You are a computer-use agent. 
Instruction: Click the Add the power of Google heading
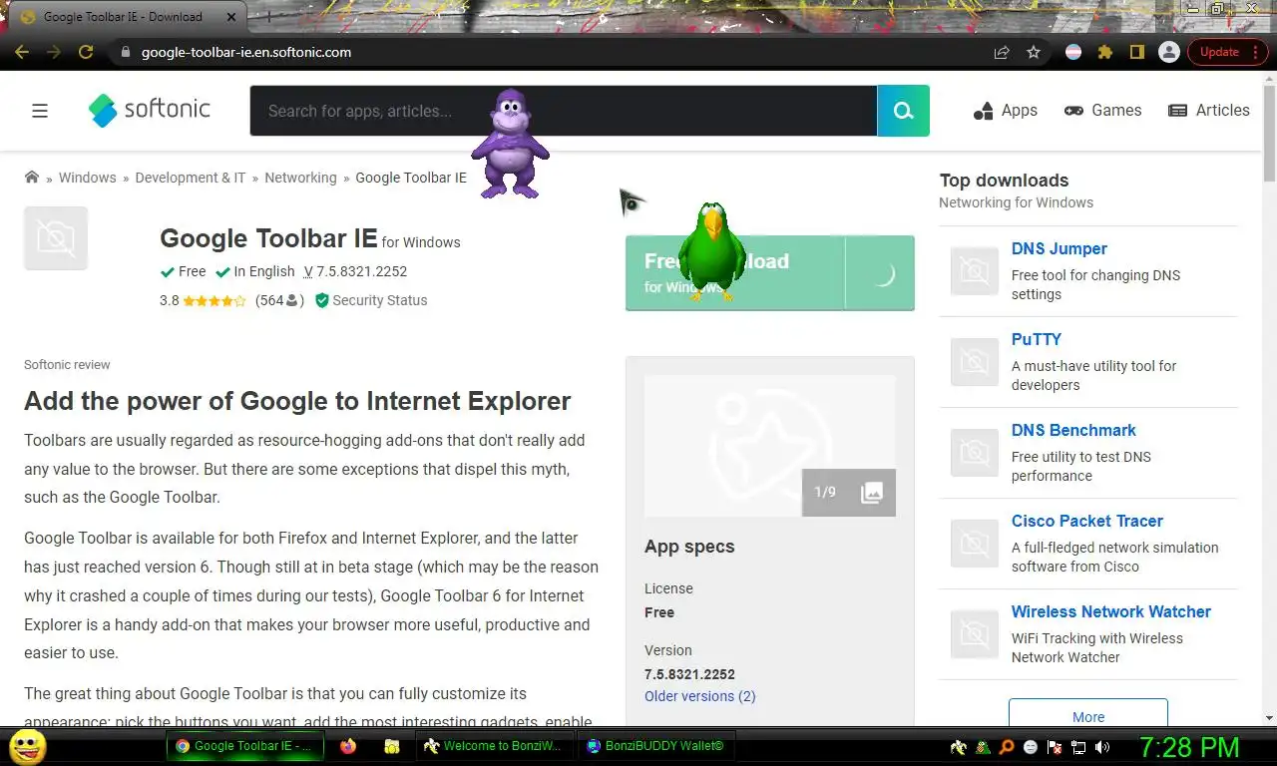tap(297, 401)
